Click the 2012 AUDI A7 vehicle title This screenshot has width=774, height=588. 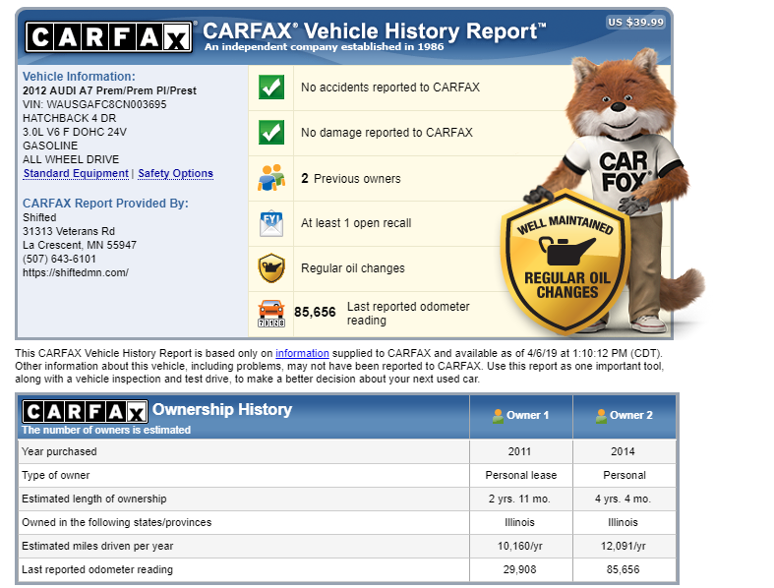pyautogui.click(x=109, y=90)
